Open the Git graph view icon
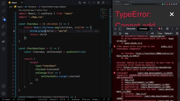Screen dimensions: 180x101 click(3, 49)
